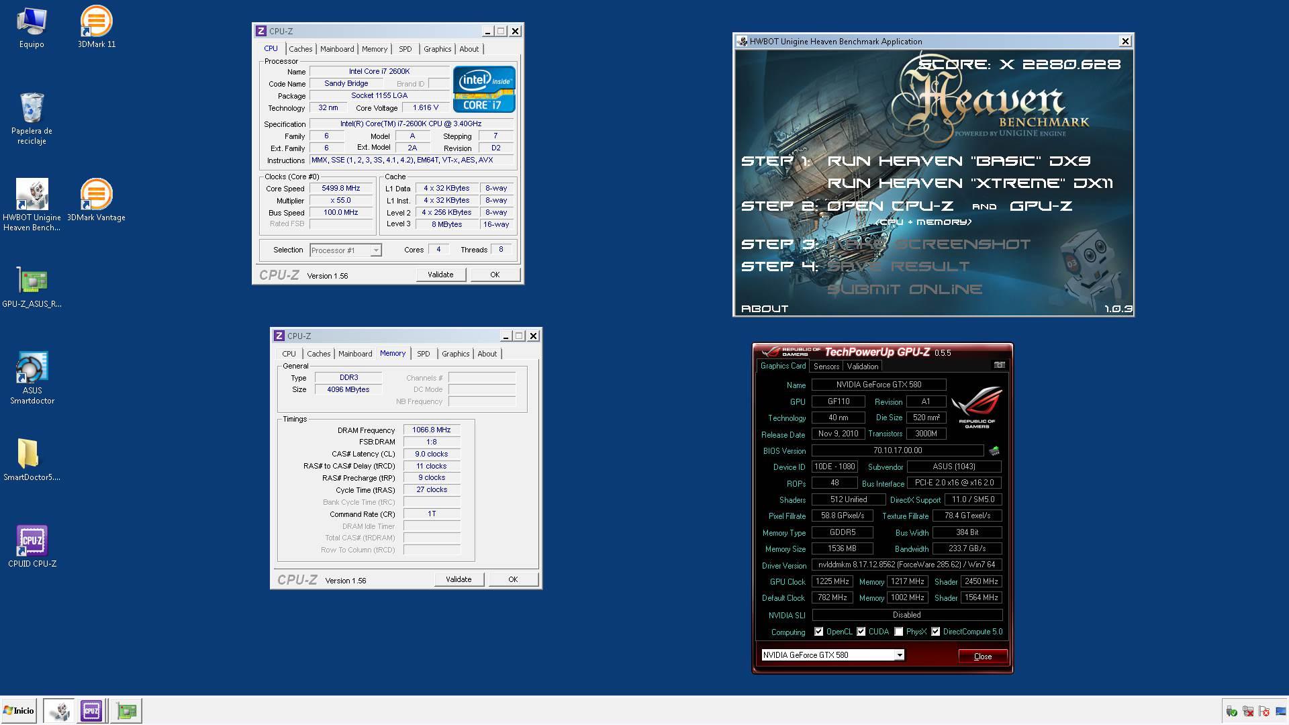Open the SmartDoctor5 folder icon
Screen dimensions: 1289x725
click(32, 460)
